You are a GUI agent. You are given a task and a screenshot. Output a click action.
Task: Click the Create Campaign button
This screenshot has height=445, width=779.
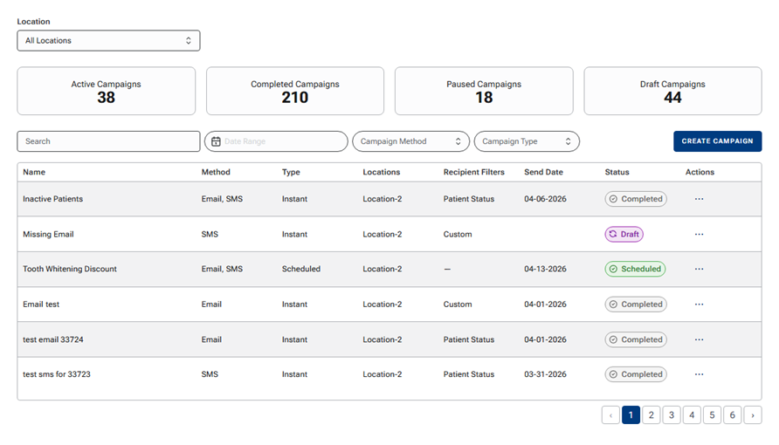click(x=717, y=141)
